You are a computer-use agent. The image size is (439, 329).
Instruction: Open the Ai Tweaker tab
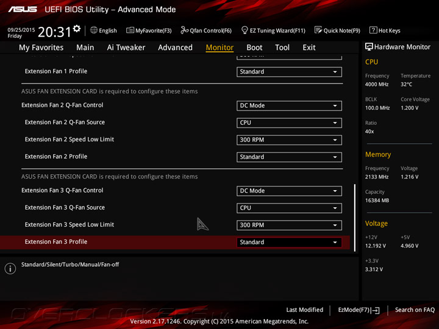coord(126,48)
